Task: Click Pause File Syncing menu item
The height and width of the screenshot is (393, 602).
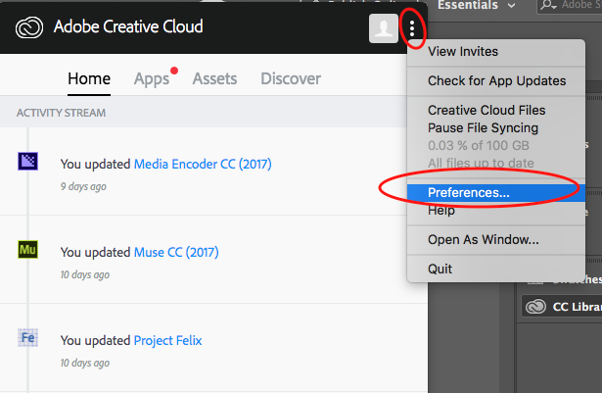Action: (x=483, y=127)
